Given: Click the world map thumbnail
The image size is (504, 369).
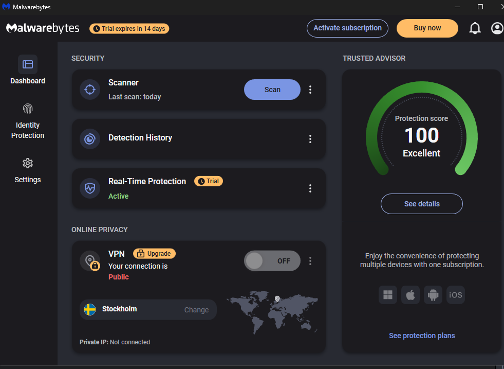Looking at the screenshot, I should 273,312.
